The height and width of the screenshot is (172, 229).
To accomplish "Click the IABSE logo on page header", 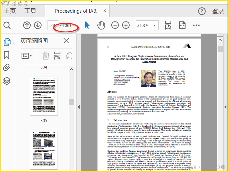I will click(187, 46).
